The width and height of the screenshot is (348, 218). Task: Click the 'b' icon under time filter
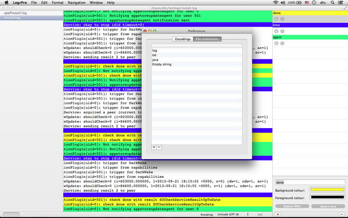click(277, 31)
